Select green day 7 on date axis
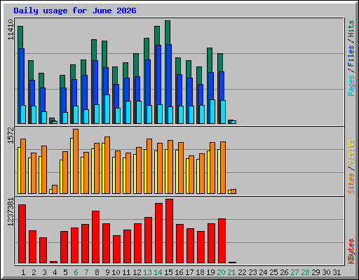This screenshot has width=359, height=280. (86, 272)
